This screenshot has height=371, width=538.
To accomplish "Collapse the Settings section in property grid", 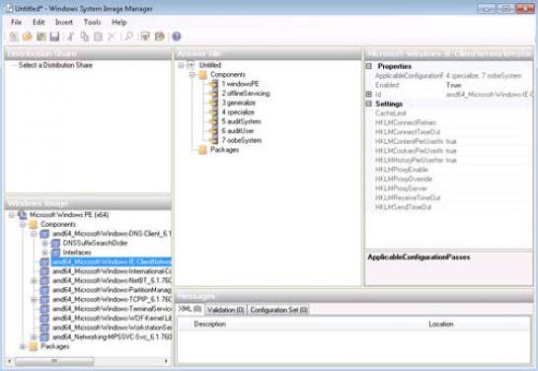I will tap(369, 104).
